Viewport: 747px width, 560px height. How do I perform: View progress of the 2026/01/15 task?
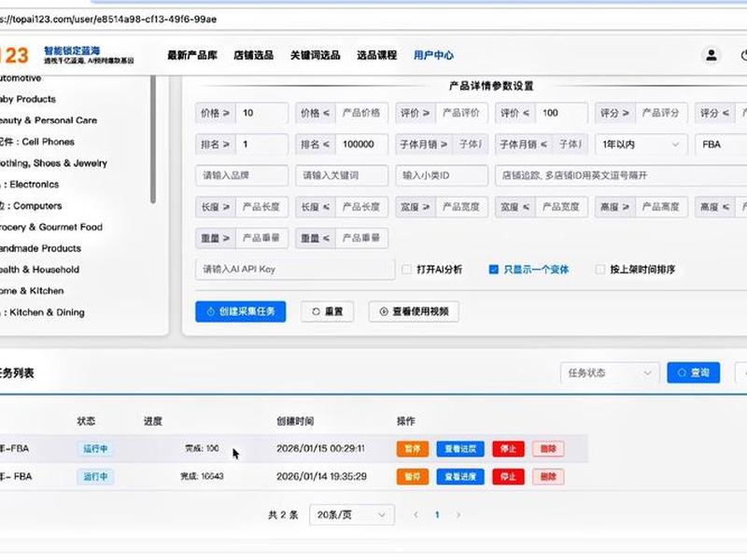pos(460,449)
